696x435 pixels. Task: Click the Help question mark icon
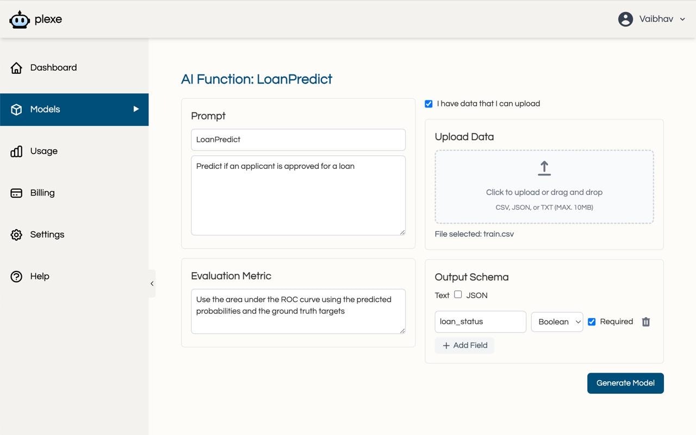pos(16,276)
